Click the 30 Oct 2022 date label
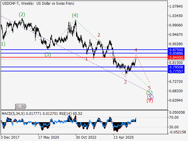 [86, 137]
